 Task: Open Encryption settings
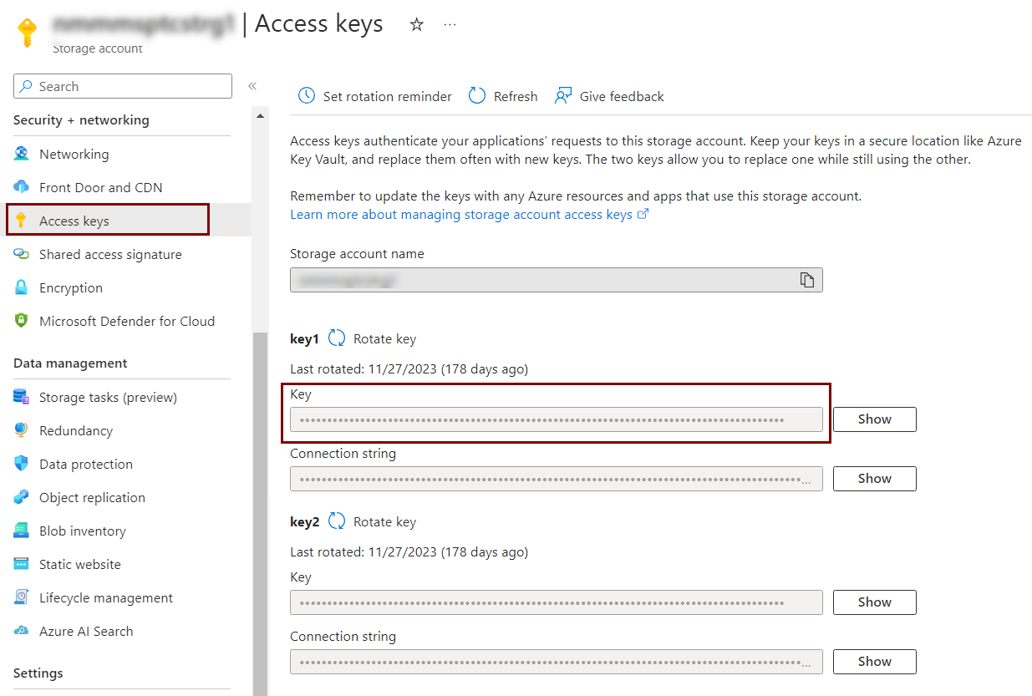coord(71,288)
